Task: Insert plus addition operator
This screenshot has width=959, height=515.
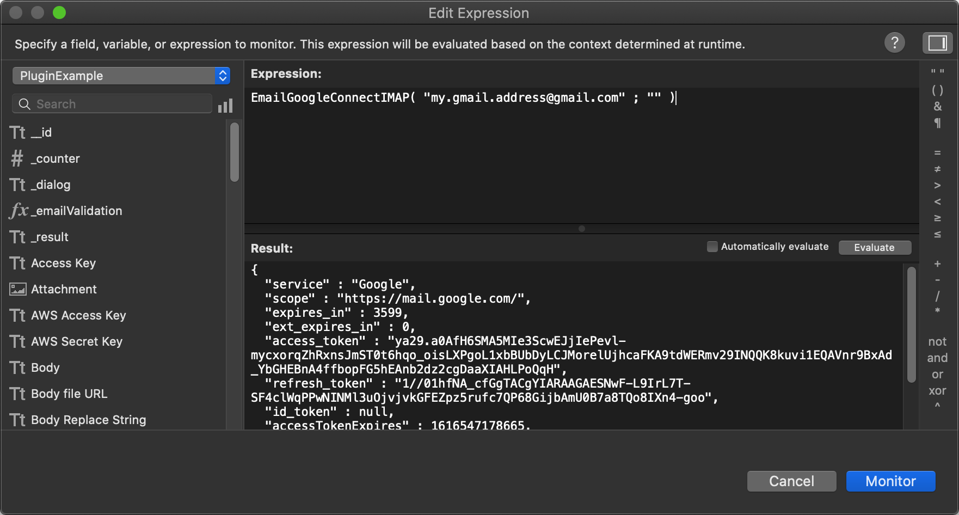Action: [937, 264]
